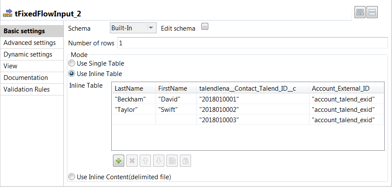Click the horizontal split layout icon
Screen dimensions: 392x187
tap(372, 13)
